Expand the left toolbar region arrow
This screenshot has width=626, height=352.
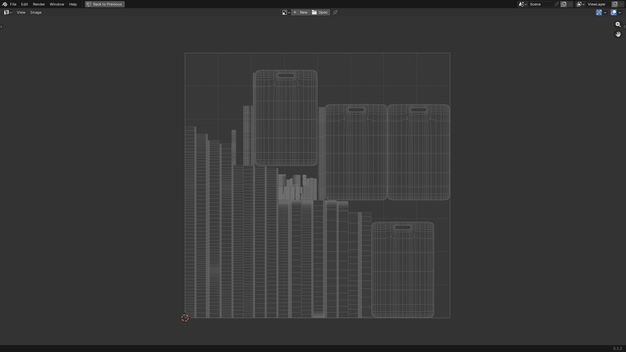tap(1, 27)
